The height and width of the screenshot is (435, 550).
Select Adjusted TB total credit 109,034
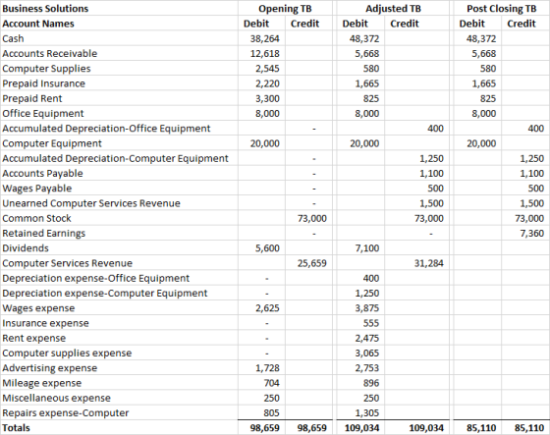point(426,428)
